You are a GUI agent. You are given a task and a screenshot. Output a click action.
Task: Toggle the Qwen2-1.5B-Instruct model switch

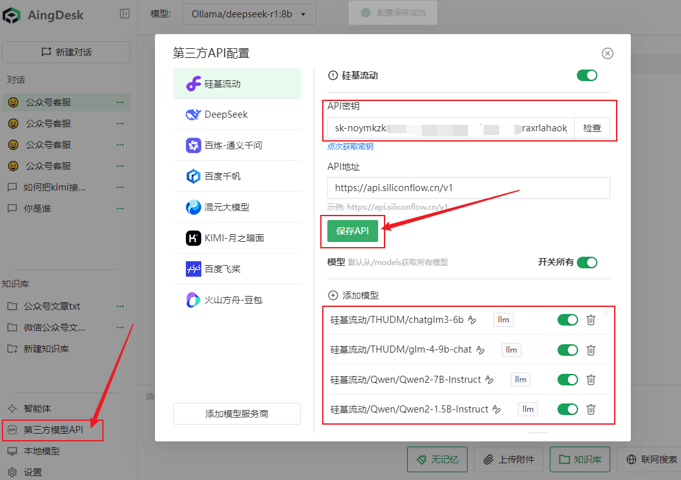coord(568,409)
